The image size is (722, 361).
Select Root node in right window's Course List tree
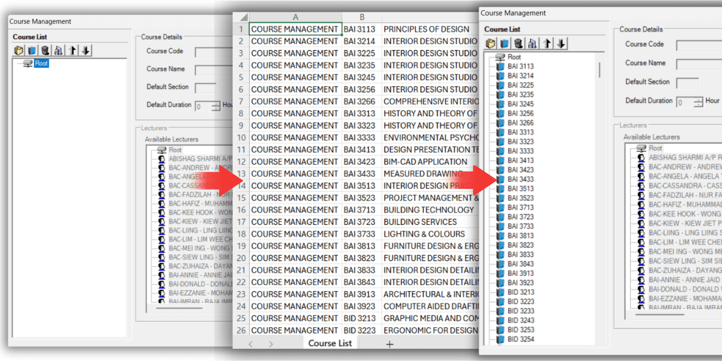pos(514,57)
